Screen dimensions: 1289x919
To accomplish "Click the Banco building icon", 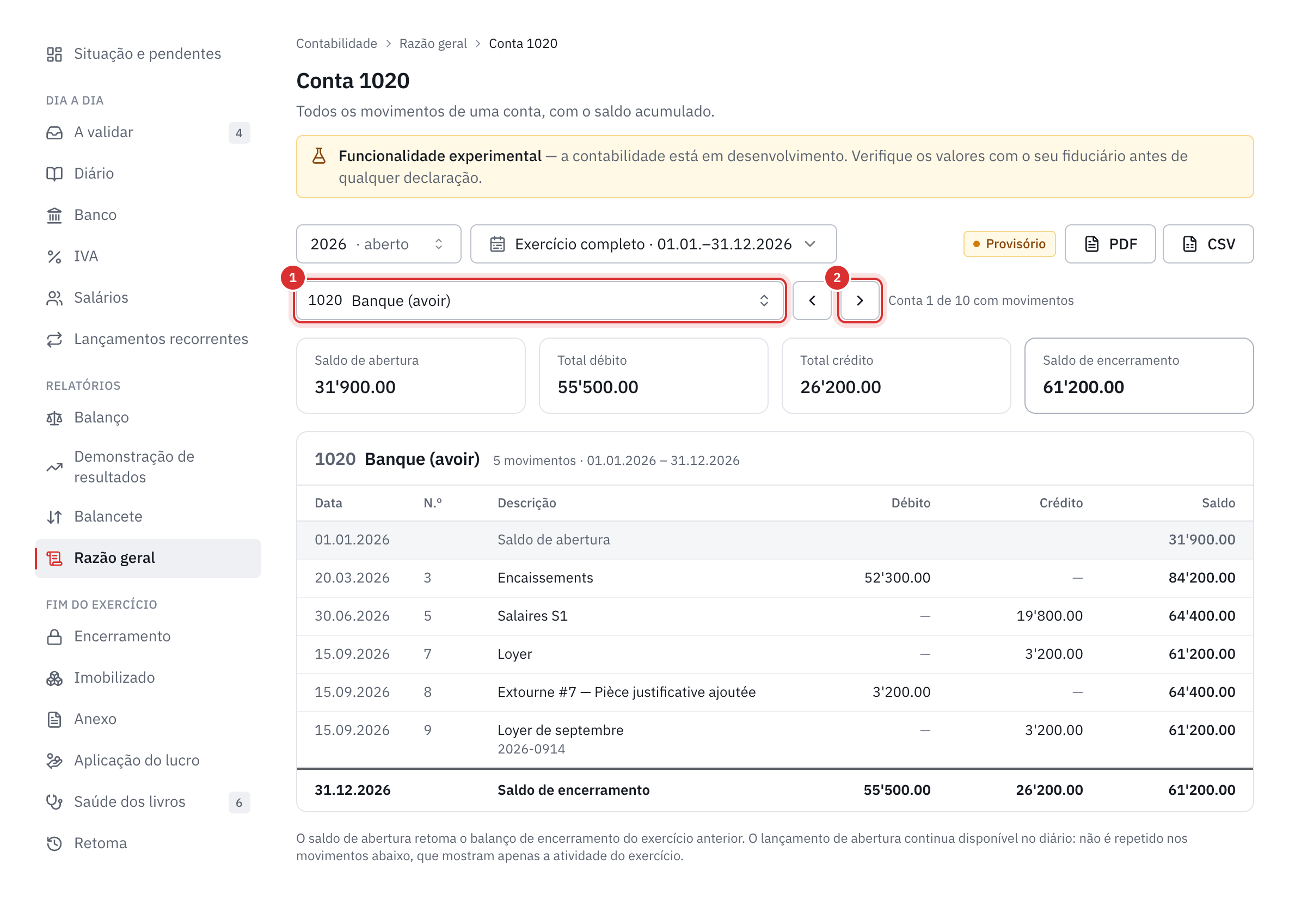I will click(x=54, y=216).
